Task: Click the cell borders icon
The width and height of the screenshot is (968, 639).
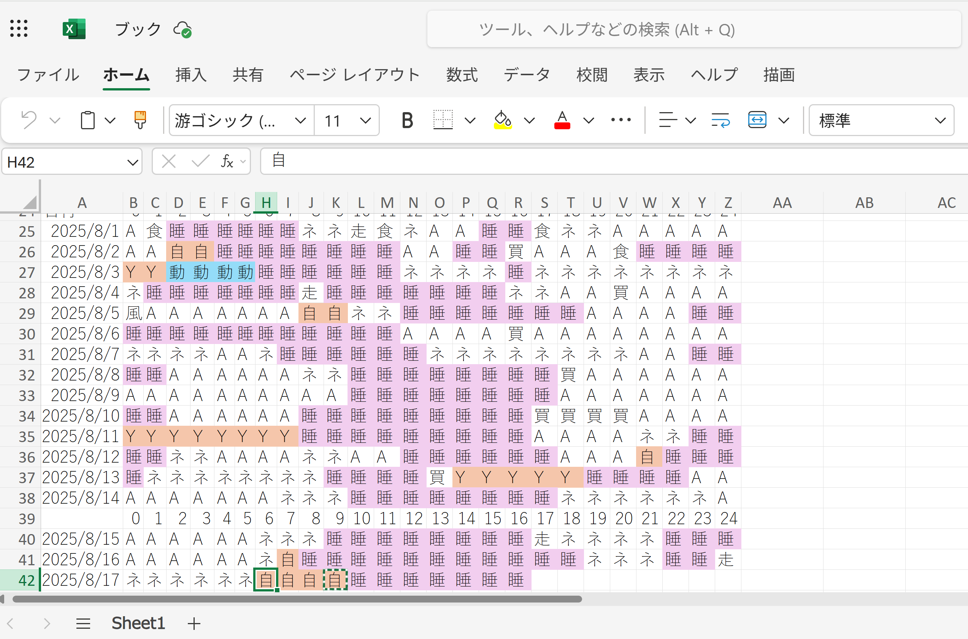Action: click(443, 120)
